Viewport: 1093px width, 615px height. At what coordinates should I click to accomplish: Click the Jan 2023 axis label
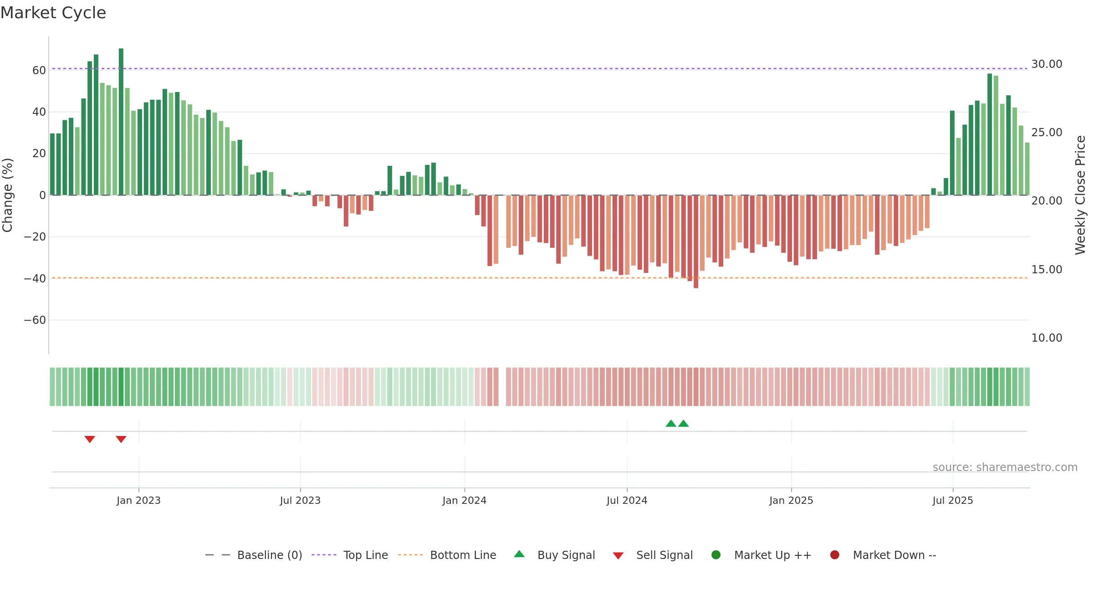[x=138, y=501]
